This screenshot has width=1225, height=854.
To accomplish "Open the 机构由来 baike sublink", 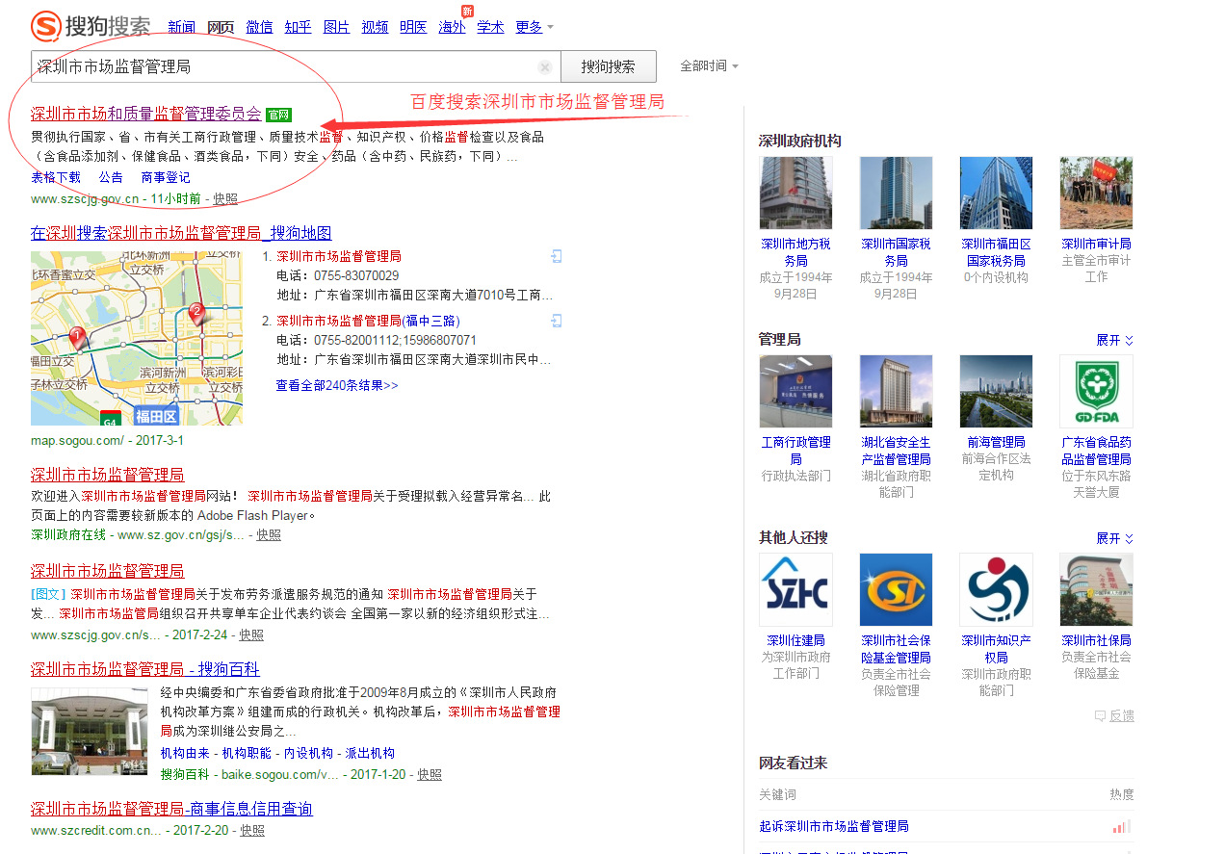I will pos(185,753).
